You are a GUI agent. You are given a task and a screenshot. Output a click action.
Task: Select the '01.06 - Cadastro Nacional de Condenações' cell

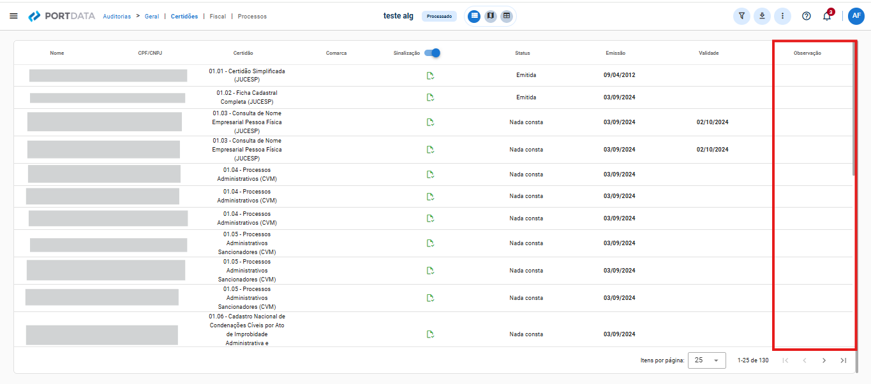tap(247, 330)
